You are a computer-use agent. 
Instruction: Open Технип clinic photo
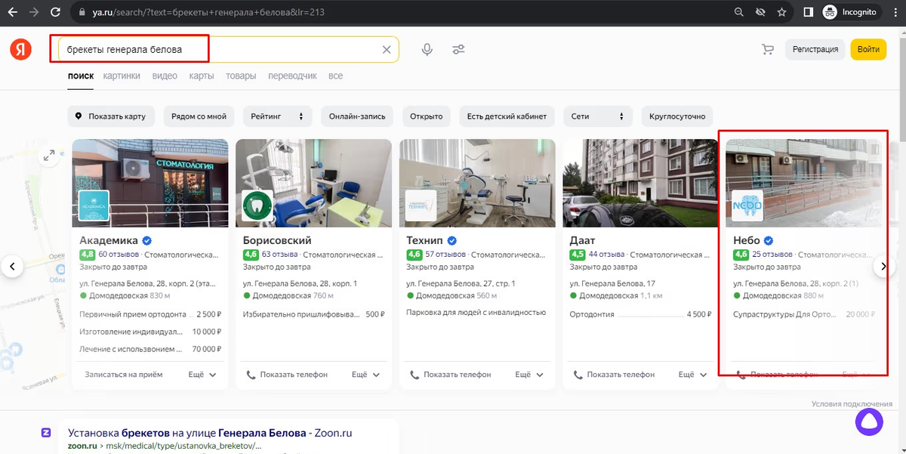(x=477, y=183)
